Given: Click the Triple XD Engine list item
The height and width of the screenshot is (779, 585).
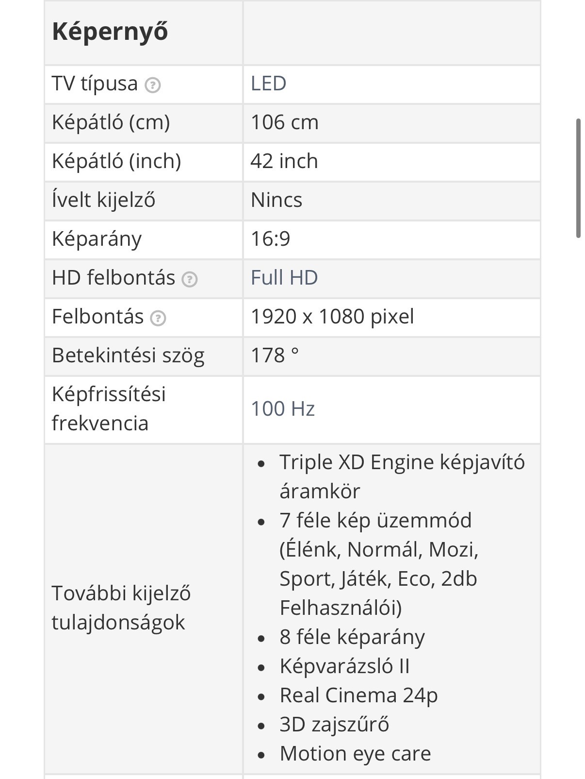Looking at the screenshot, I should [402, 476].
